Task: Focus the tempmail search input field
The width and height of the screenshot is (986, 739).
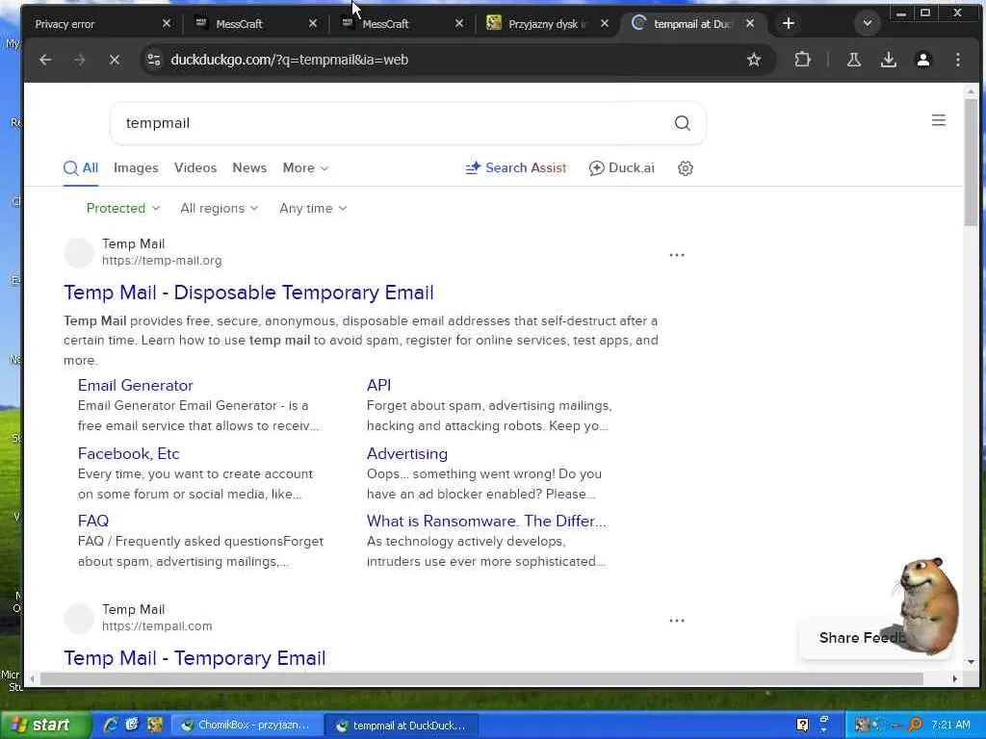Action: coord(390,123)
